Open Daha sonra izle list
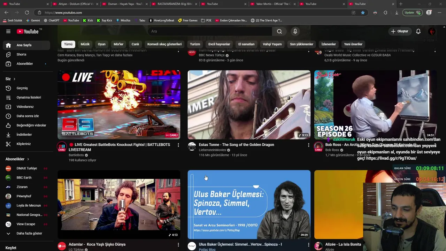This screenshot has width=446, height=251. (26, 116)
